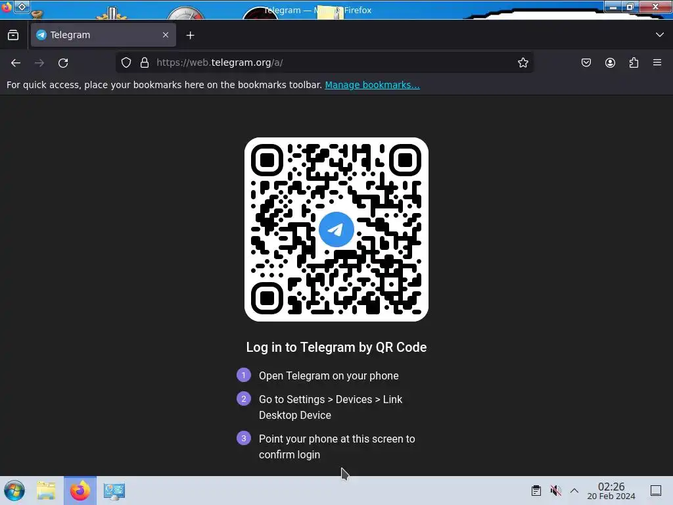673x505 pixels.
Task: Close the Telegram tab
Action: (x=166, y=35)
